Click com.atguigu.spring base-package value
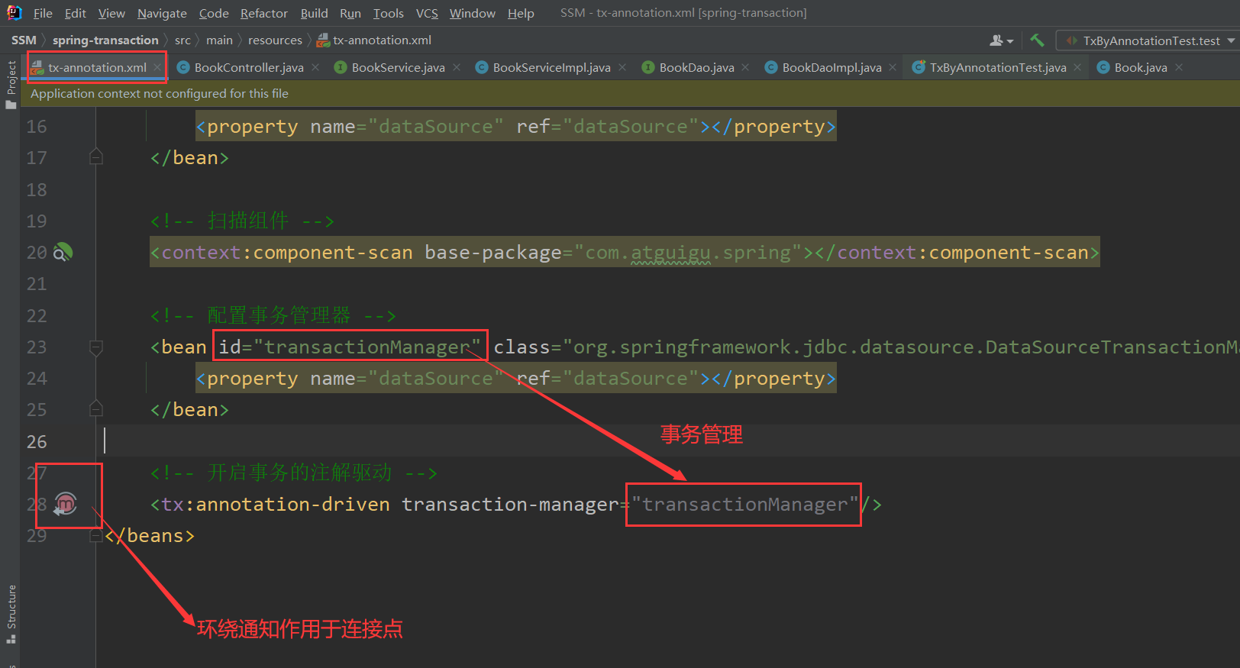Viewport: 1240px width, 668px height. pyautogui.click(x=688, y=253)
